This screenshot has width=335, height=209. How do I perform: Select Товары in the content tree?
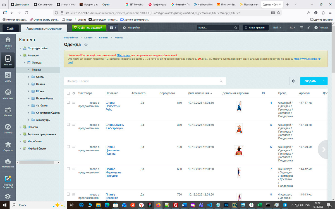[x=36, y=70]
